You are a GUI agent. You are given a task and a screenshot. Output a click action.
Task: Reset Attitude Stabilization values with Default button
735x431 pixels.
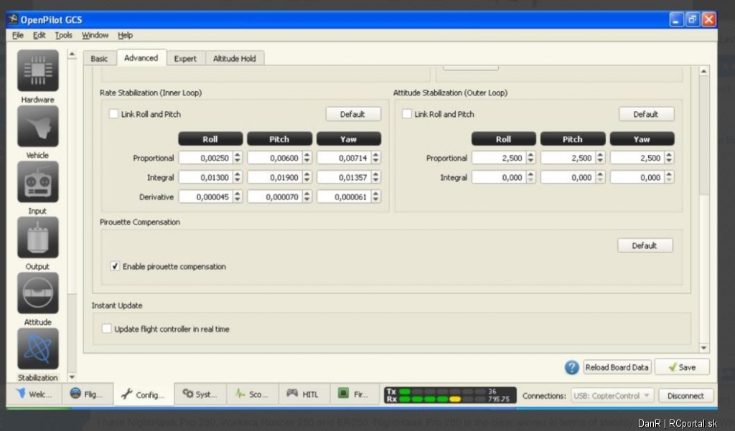(647, 114)
